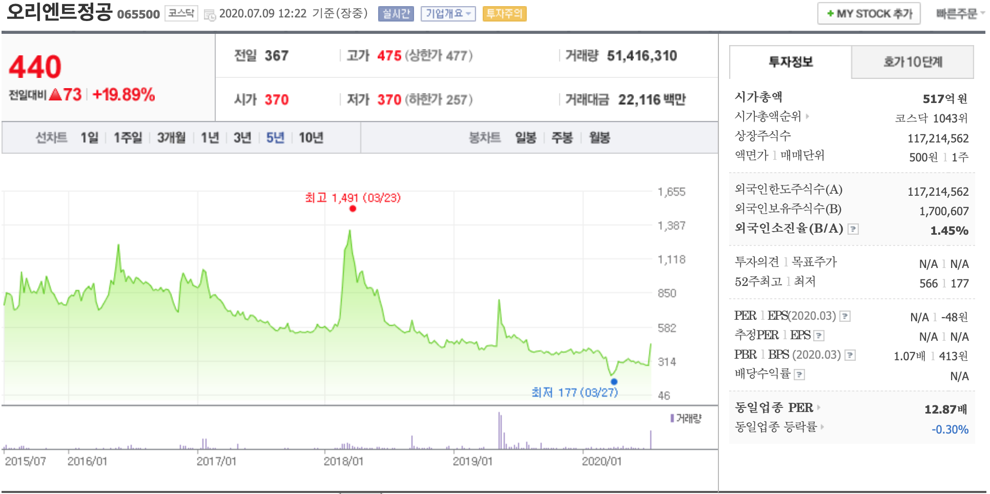Select the 10년 line chart period
990x494 pixels.
click(x=311, y=137)
